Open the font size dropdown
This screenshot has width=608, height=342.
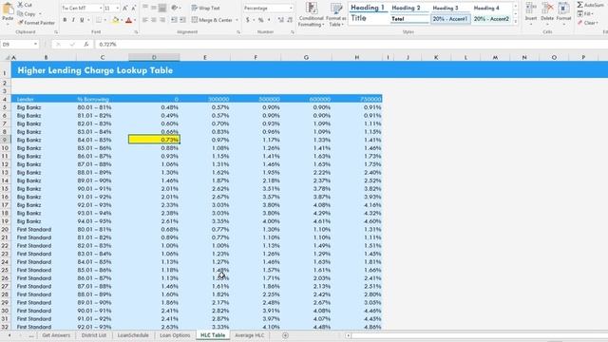(x=118, y=9)
